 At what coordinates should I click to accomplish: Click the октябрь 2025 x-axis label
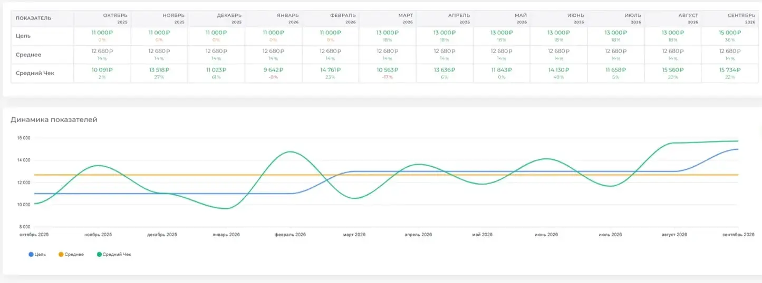[34, 235]
